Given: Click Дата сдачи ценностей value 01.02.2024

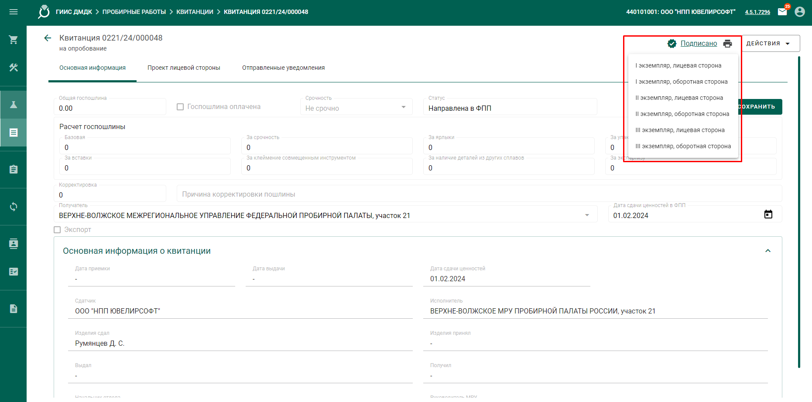Looking at the screenshot, I should tap(448, 279).
